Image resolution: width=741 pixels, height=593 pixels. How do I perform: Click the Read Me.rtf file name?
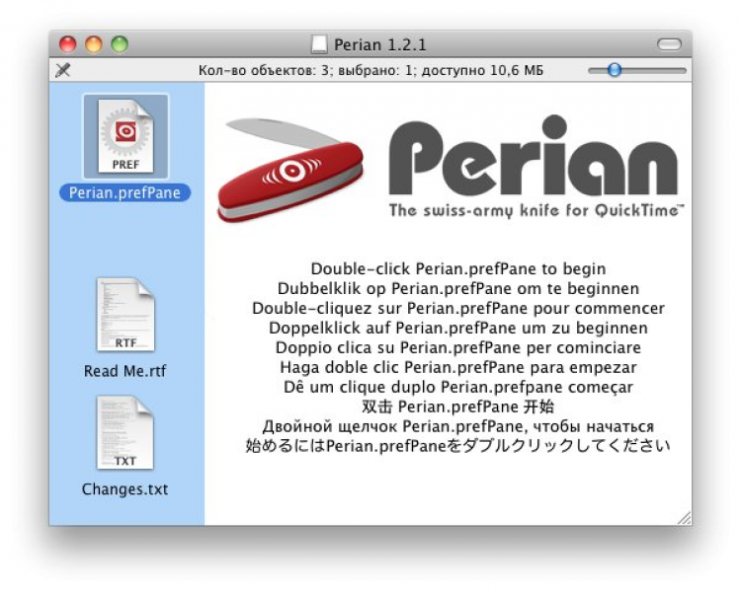point(124,371)
